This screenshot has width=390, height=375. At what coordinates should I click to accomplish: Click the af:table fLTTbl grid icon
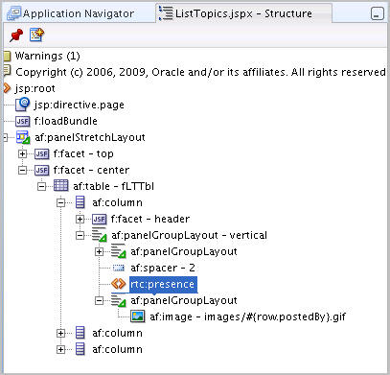coord(60,186)
